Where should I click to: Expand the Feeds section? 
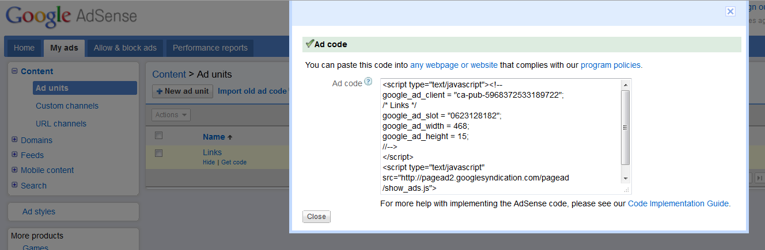(x=14, y=155)
